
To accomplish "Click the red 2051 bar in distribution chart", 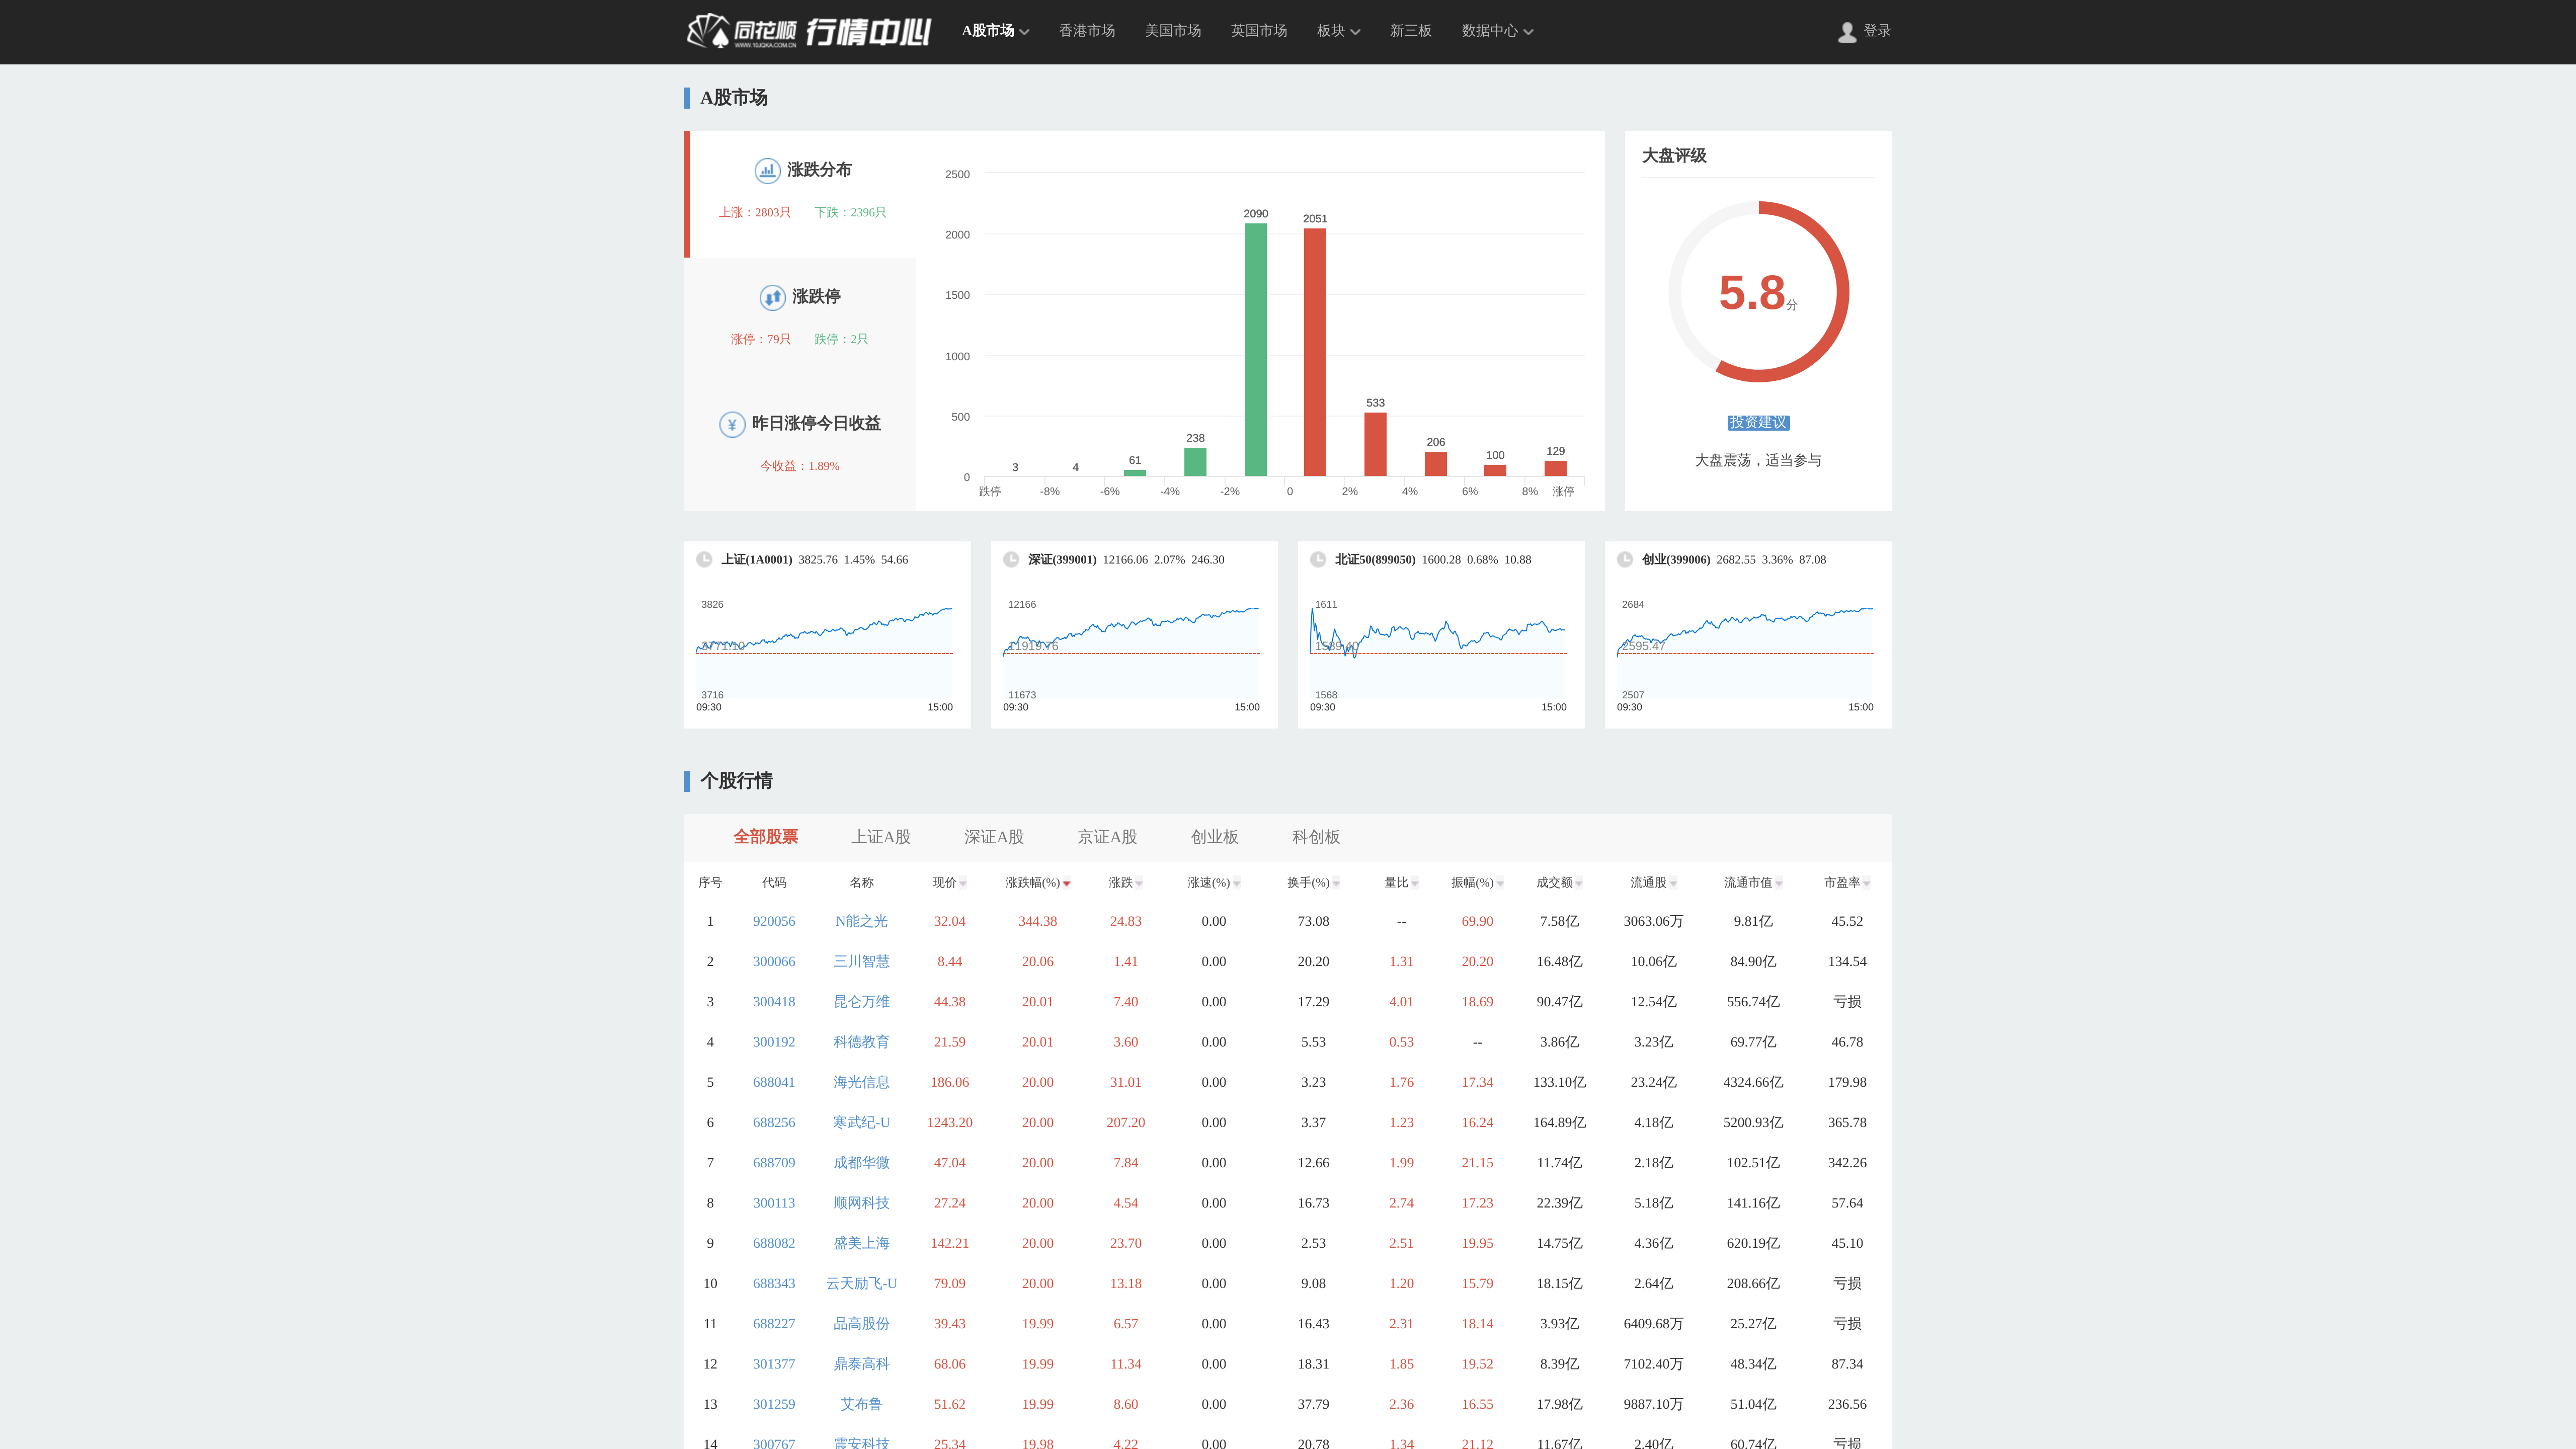I will click(x=1315, y=352).
